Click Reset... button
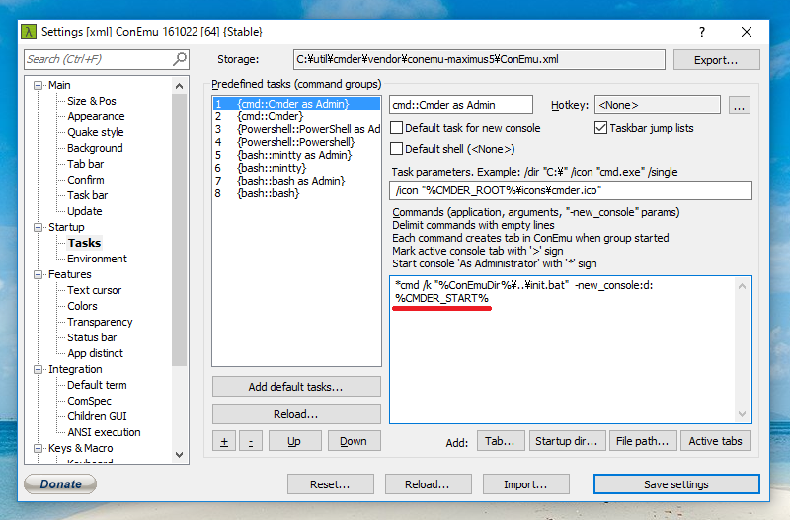This screenshot has width=790, height=520. [331, 484]
